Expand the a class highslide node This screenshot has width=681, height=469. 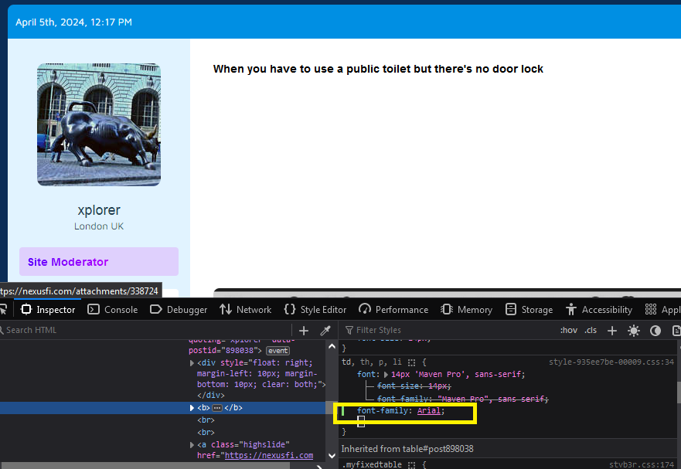(x=192, y=445)
